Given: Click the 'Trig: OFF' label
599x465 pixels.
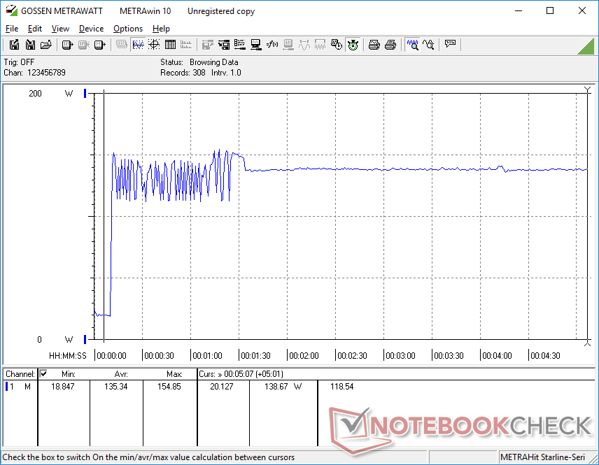Looking at the screenshot, I should (19, 62).
